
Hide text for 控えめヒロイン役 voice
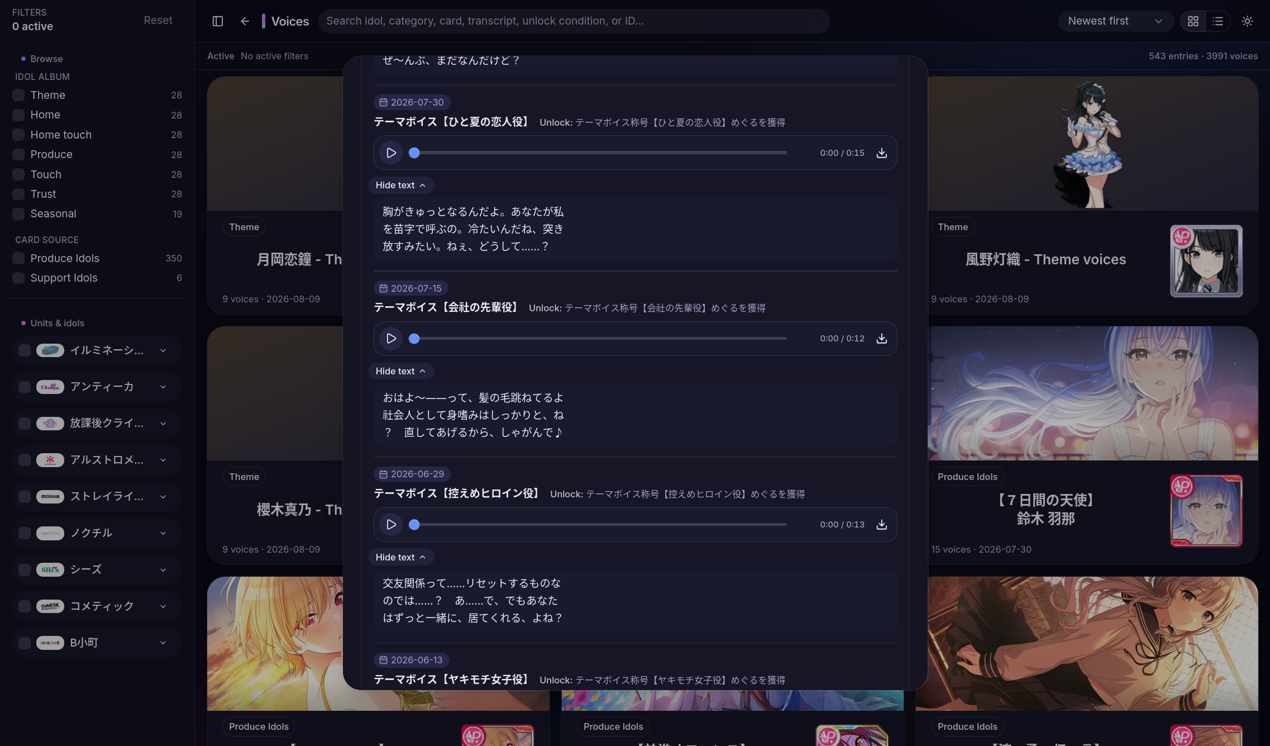400,557
